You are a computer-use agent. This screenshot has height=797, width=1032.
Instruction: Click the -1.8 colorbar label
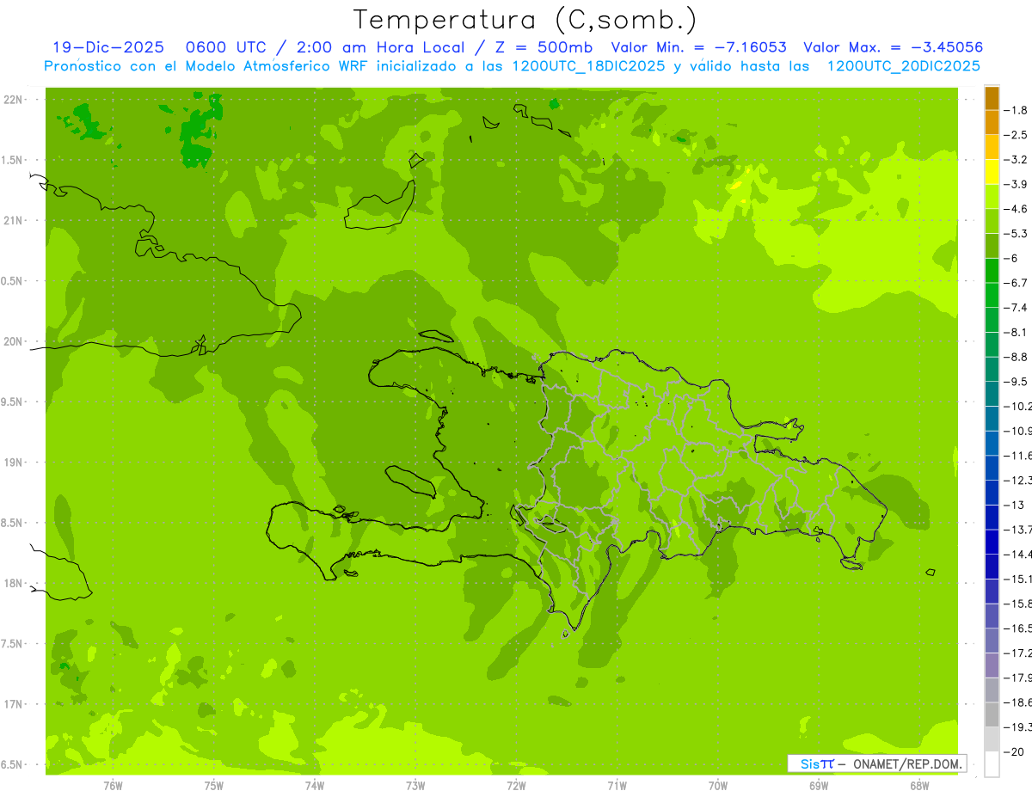tap(1017, 110)
